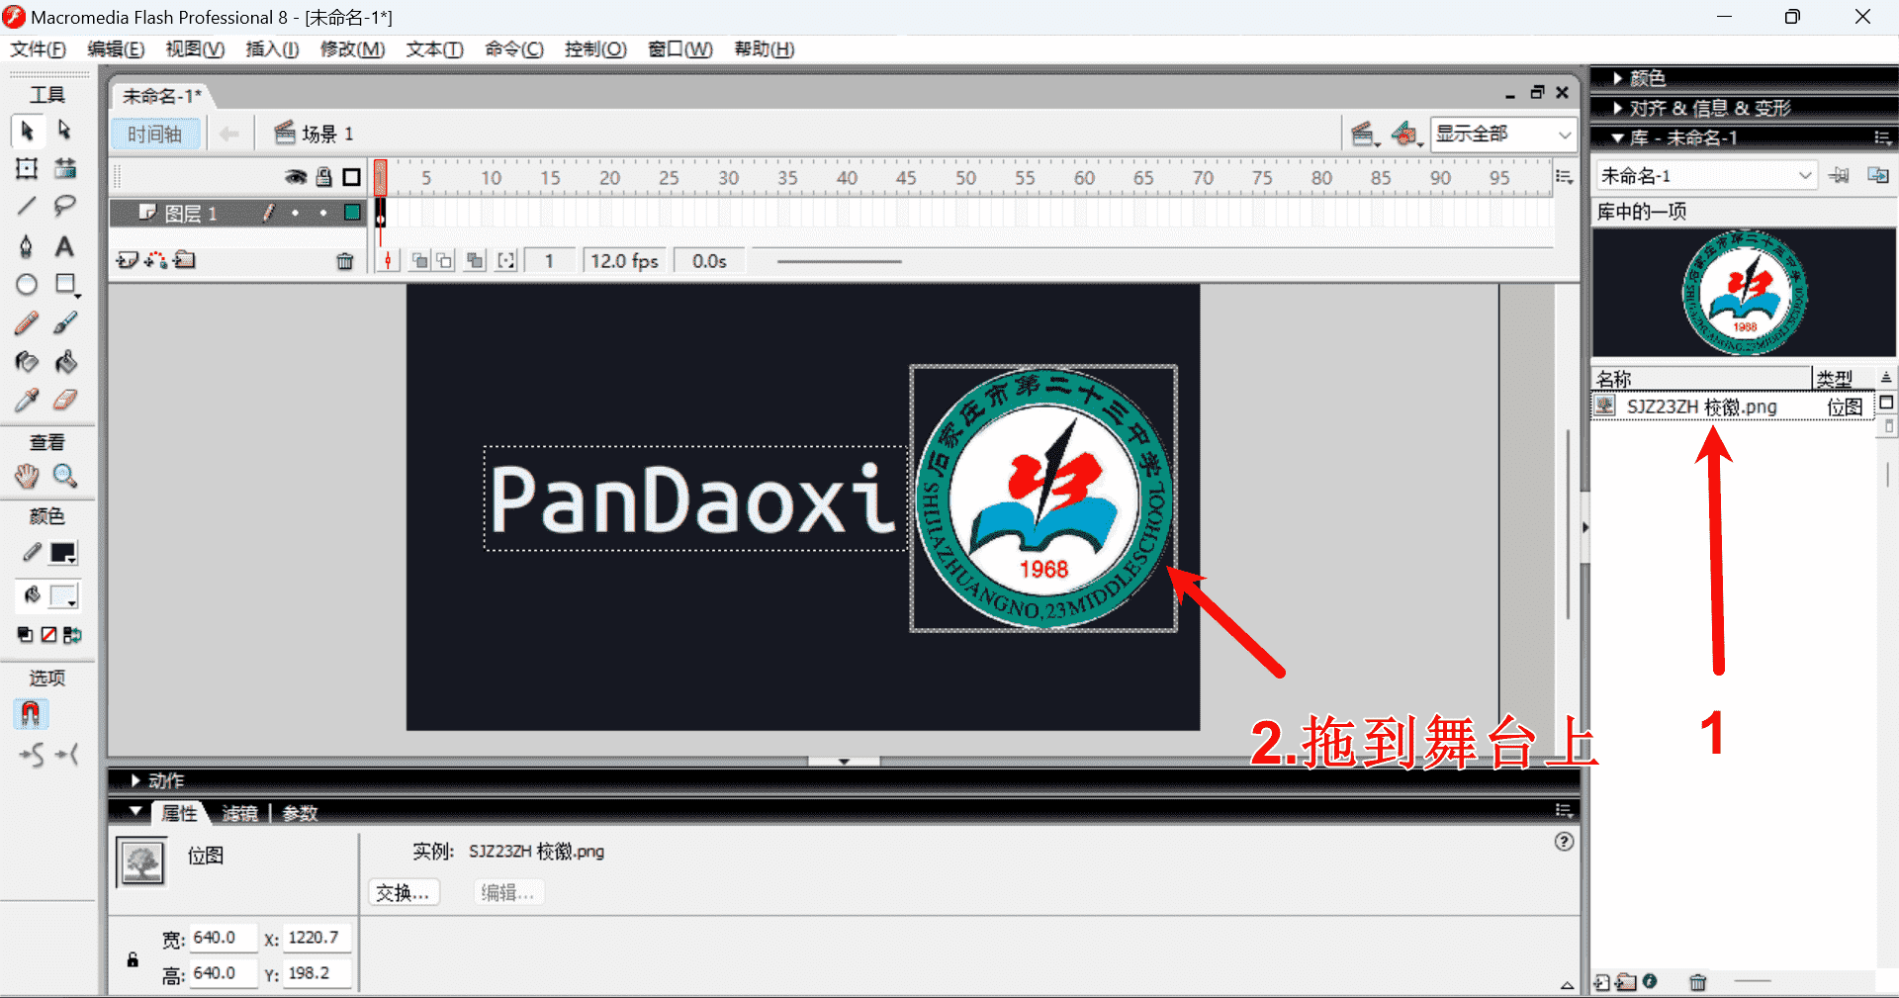Switch to the 滤镜 tab
Screen dimensions: 1899x998
tap(239, 813)
